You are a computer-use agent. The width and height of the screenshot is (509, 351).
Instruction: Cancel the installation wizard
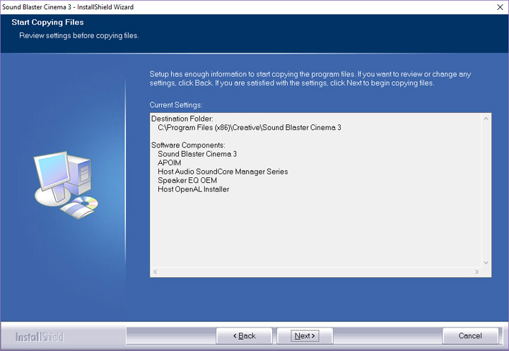[x=470, y=335]
